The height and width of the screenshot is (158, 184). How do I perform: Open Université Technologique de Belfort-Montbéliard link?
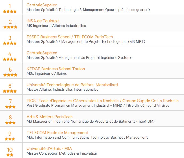tap(72, 85)
